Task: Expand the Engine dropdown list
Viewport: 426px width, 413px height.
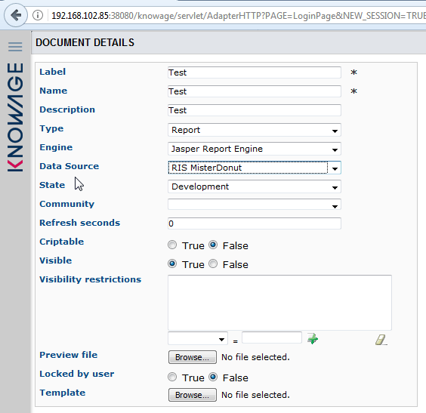Action: coord(255,149)
